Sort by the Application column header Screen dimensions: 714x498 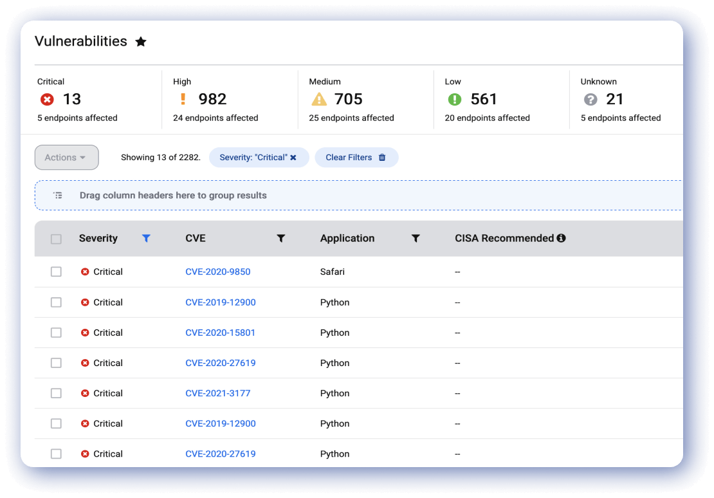tap(347, 238)
